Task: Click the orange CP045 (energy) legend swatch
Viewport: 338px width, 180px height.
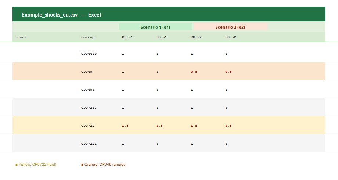Action: (x=82, y=165)
